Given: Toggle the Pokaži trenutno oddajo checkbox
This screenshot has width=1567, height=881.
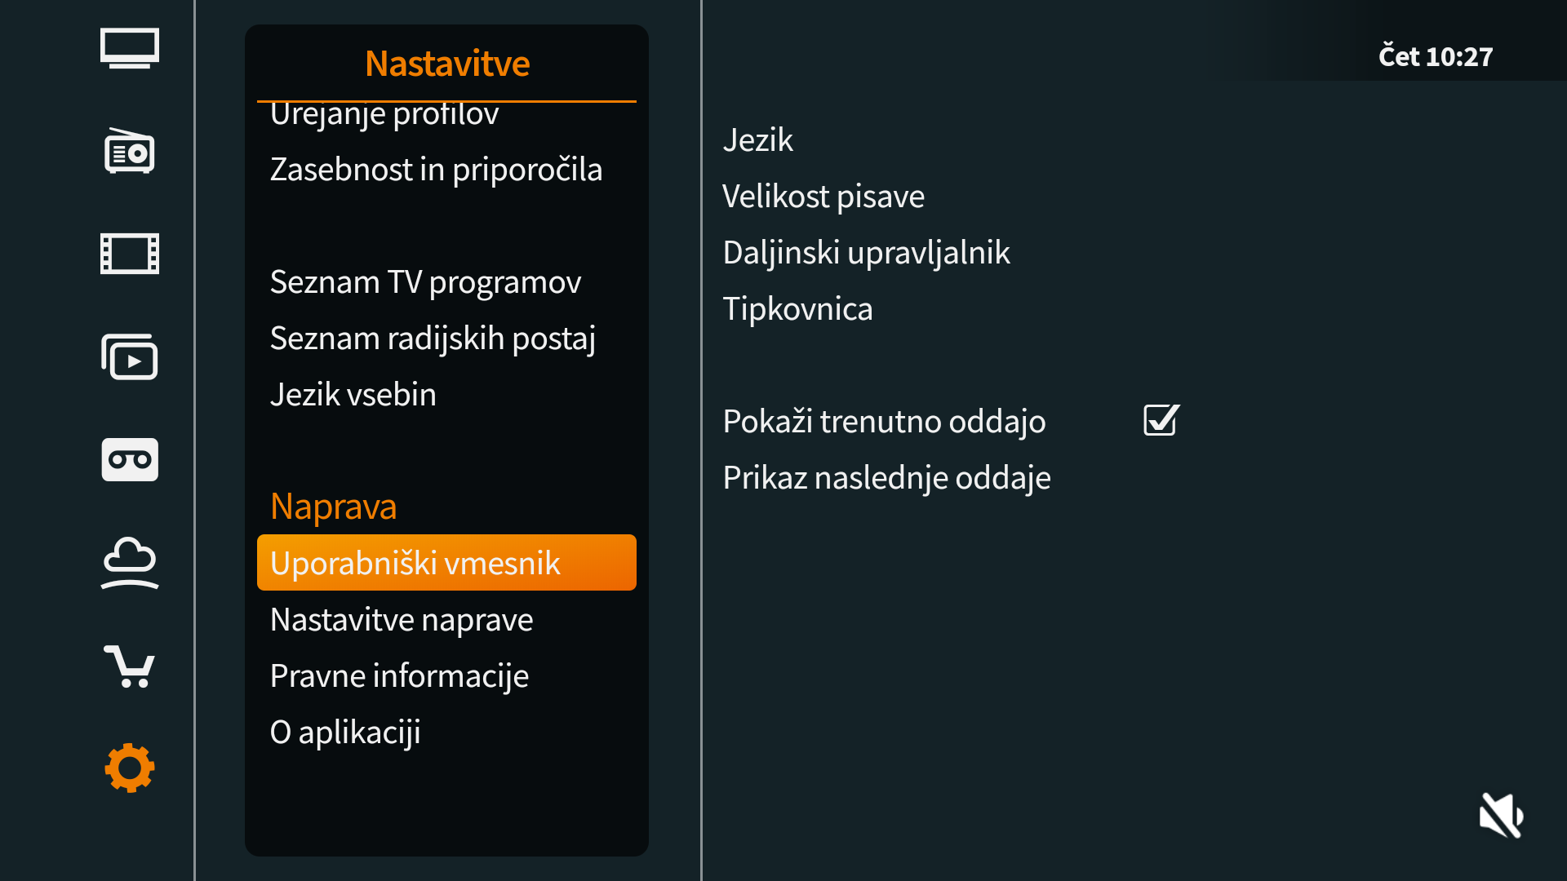Looking at the screenshot, I should tap(1161, 421).
